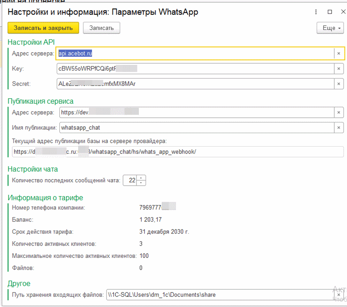347x307 pixels.
Task: Clear the incoming files storage path
Action: [339, 295]
